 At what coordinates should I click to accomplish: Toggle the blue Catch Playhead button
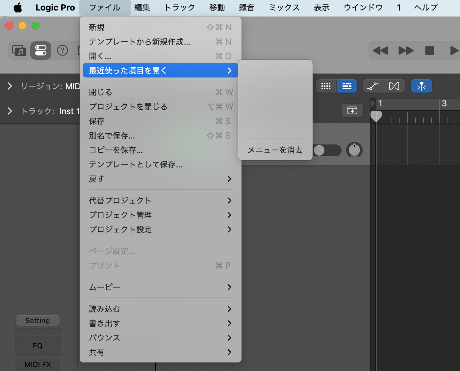tap(421, 86)
